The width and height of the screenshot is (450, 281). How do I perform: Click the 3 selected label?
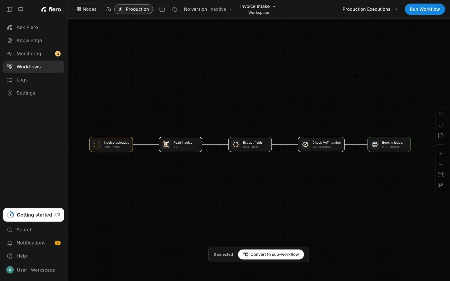[223, 255]
